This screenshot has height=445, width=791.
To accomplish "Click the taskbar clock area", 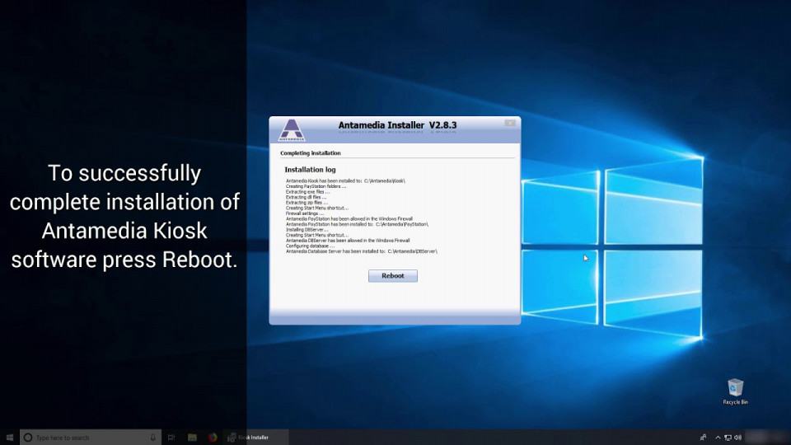I will [x=765, y=437].
